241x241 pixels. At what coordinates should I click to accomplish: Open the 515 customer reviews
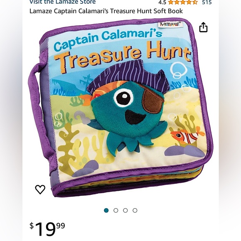click(207, 2)
